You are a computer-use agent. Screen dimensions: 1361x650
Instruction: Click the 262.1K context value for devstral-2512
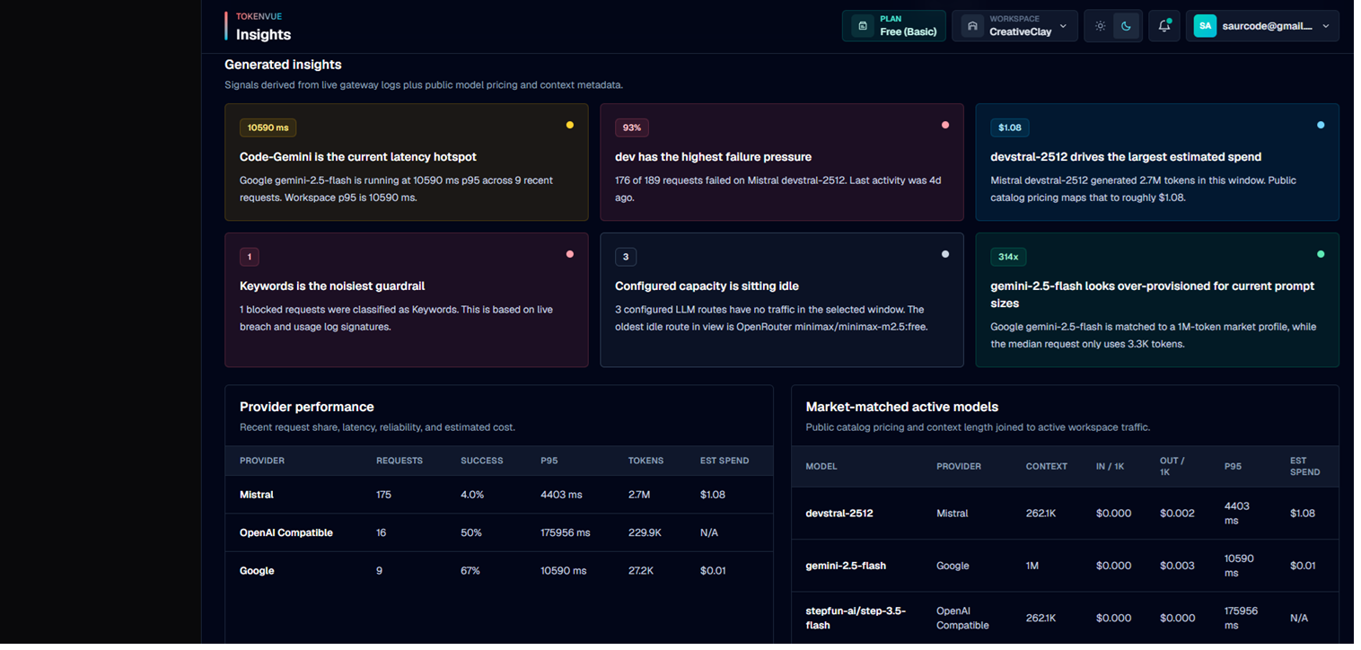click(1041, 514)
